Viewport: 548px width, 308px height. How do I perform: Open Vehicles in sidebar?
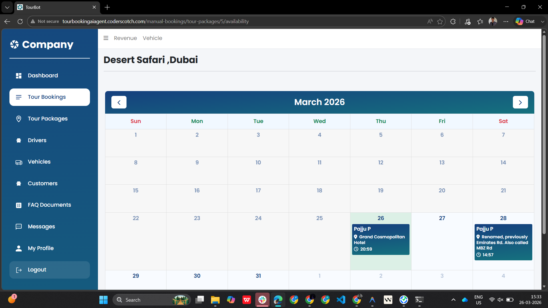(49, 162)
